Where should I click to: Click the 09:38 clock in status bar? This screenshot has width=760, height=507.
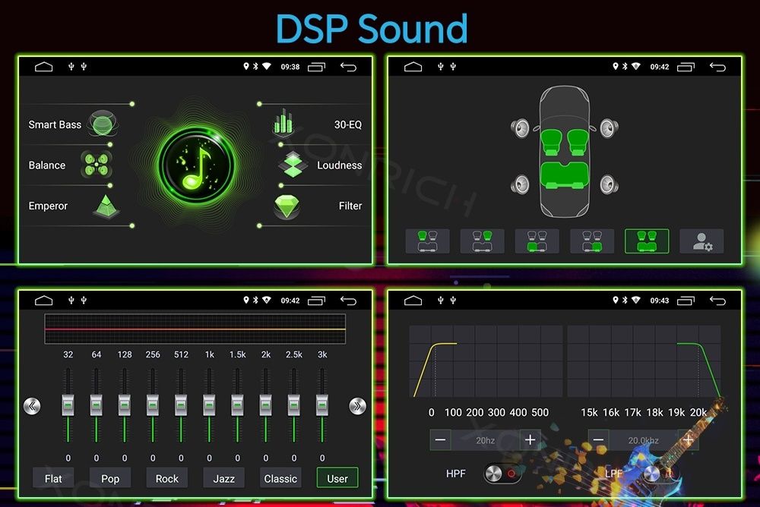290,67
